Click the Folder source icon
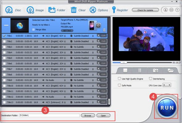This screenshot has height=123, width=182. point(52,10)
